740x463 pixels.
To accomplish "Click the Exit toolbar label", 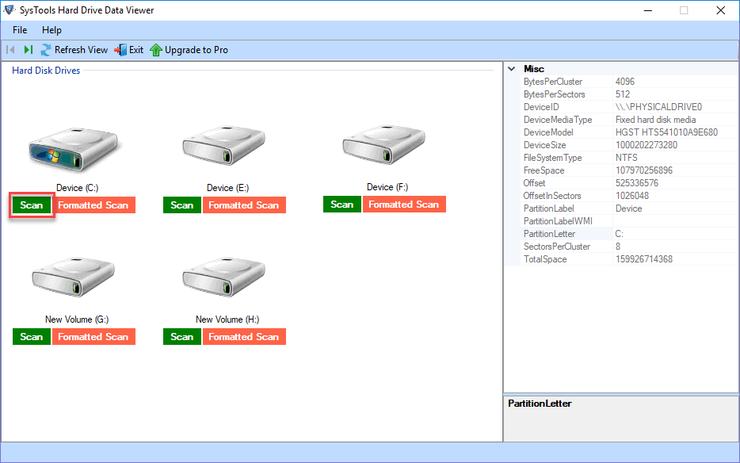I will [136, 50].
